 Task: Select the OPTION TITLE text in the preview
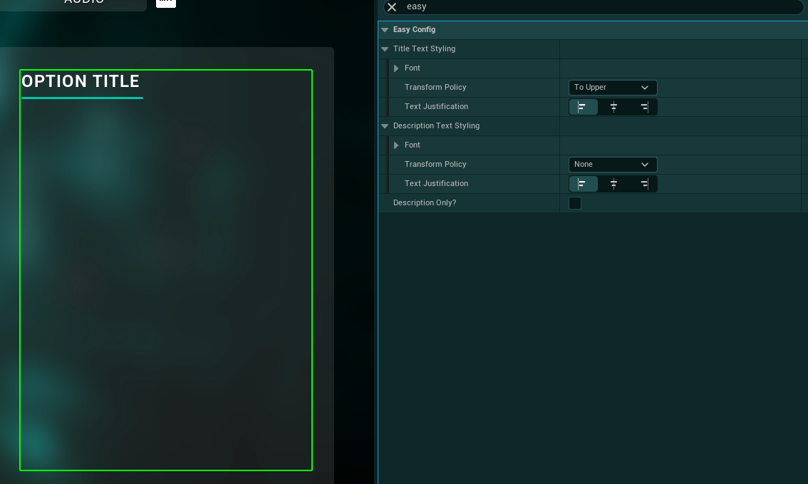(x=81, y=81)
